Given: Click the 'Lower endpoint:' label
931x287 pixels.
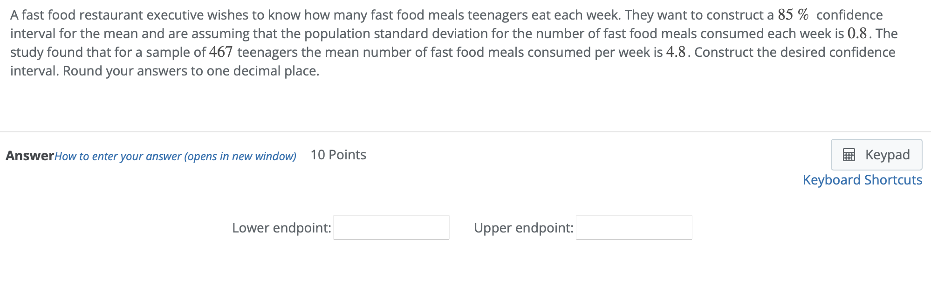Looking at the screenshot, I should pyautogui.click(x=282, y=228).
